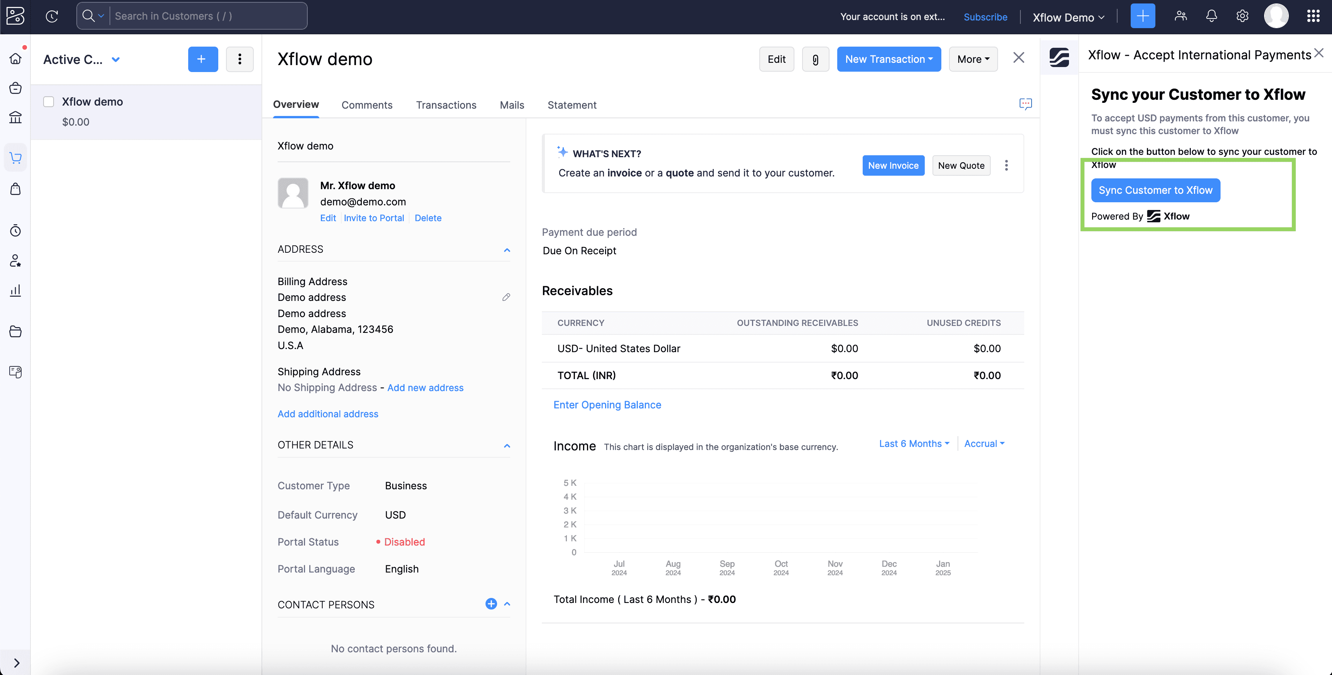The height and width of the screenshot is (675, 1332).
Task: Open search type dropdown arrow
Action: point(101,16)
